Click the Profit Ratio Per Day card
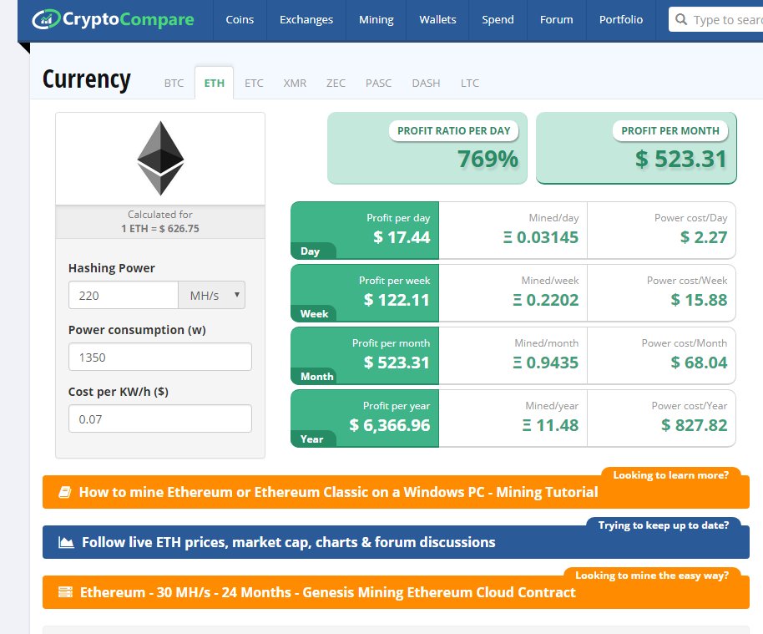The width and height of the screenshot is (763, 634). tap(427, 148)
